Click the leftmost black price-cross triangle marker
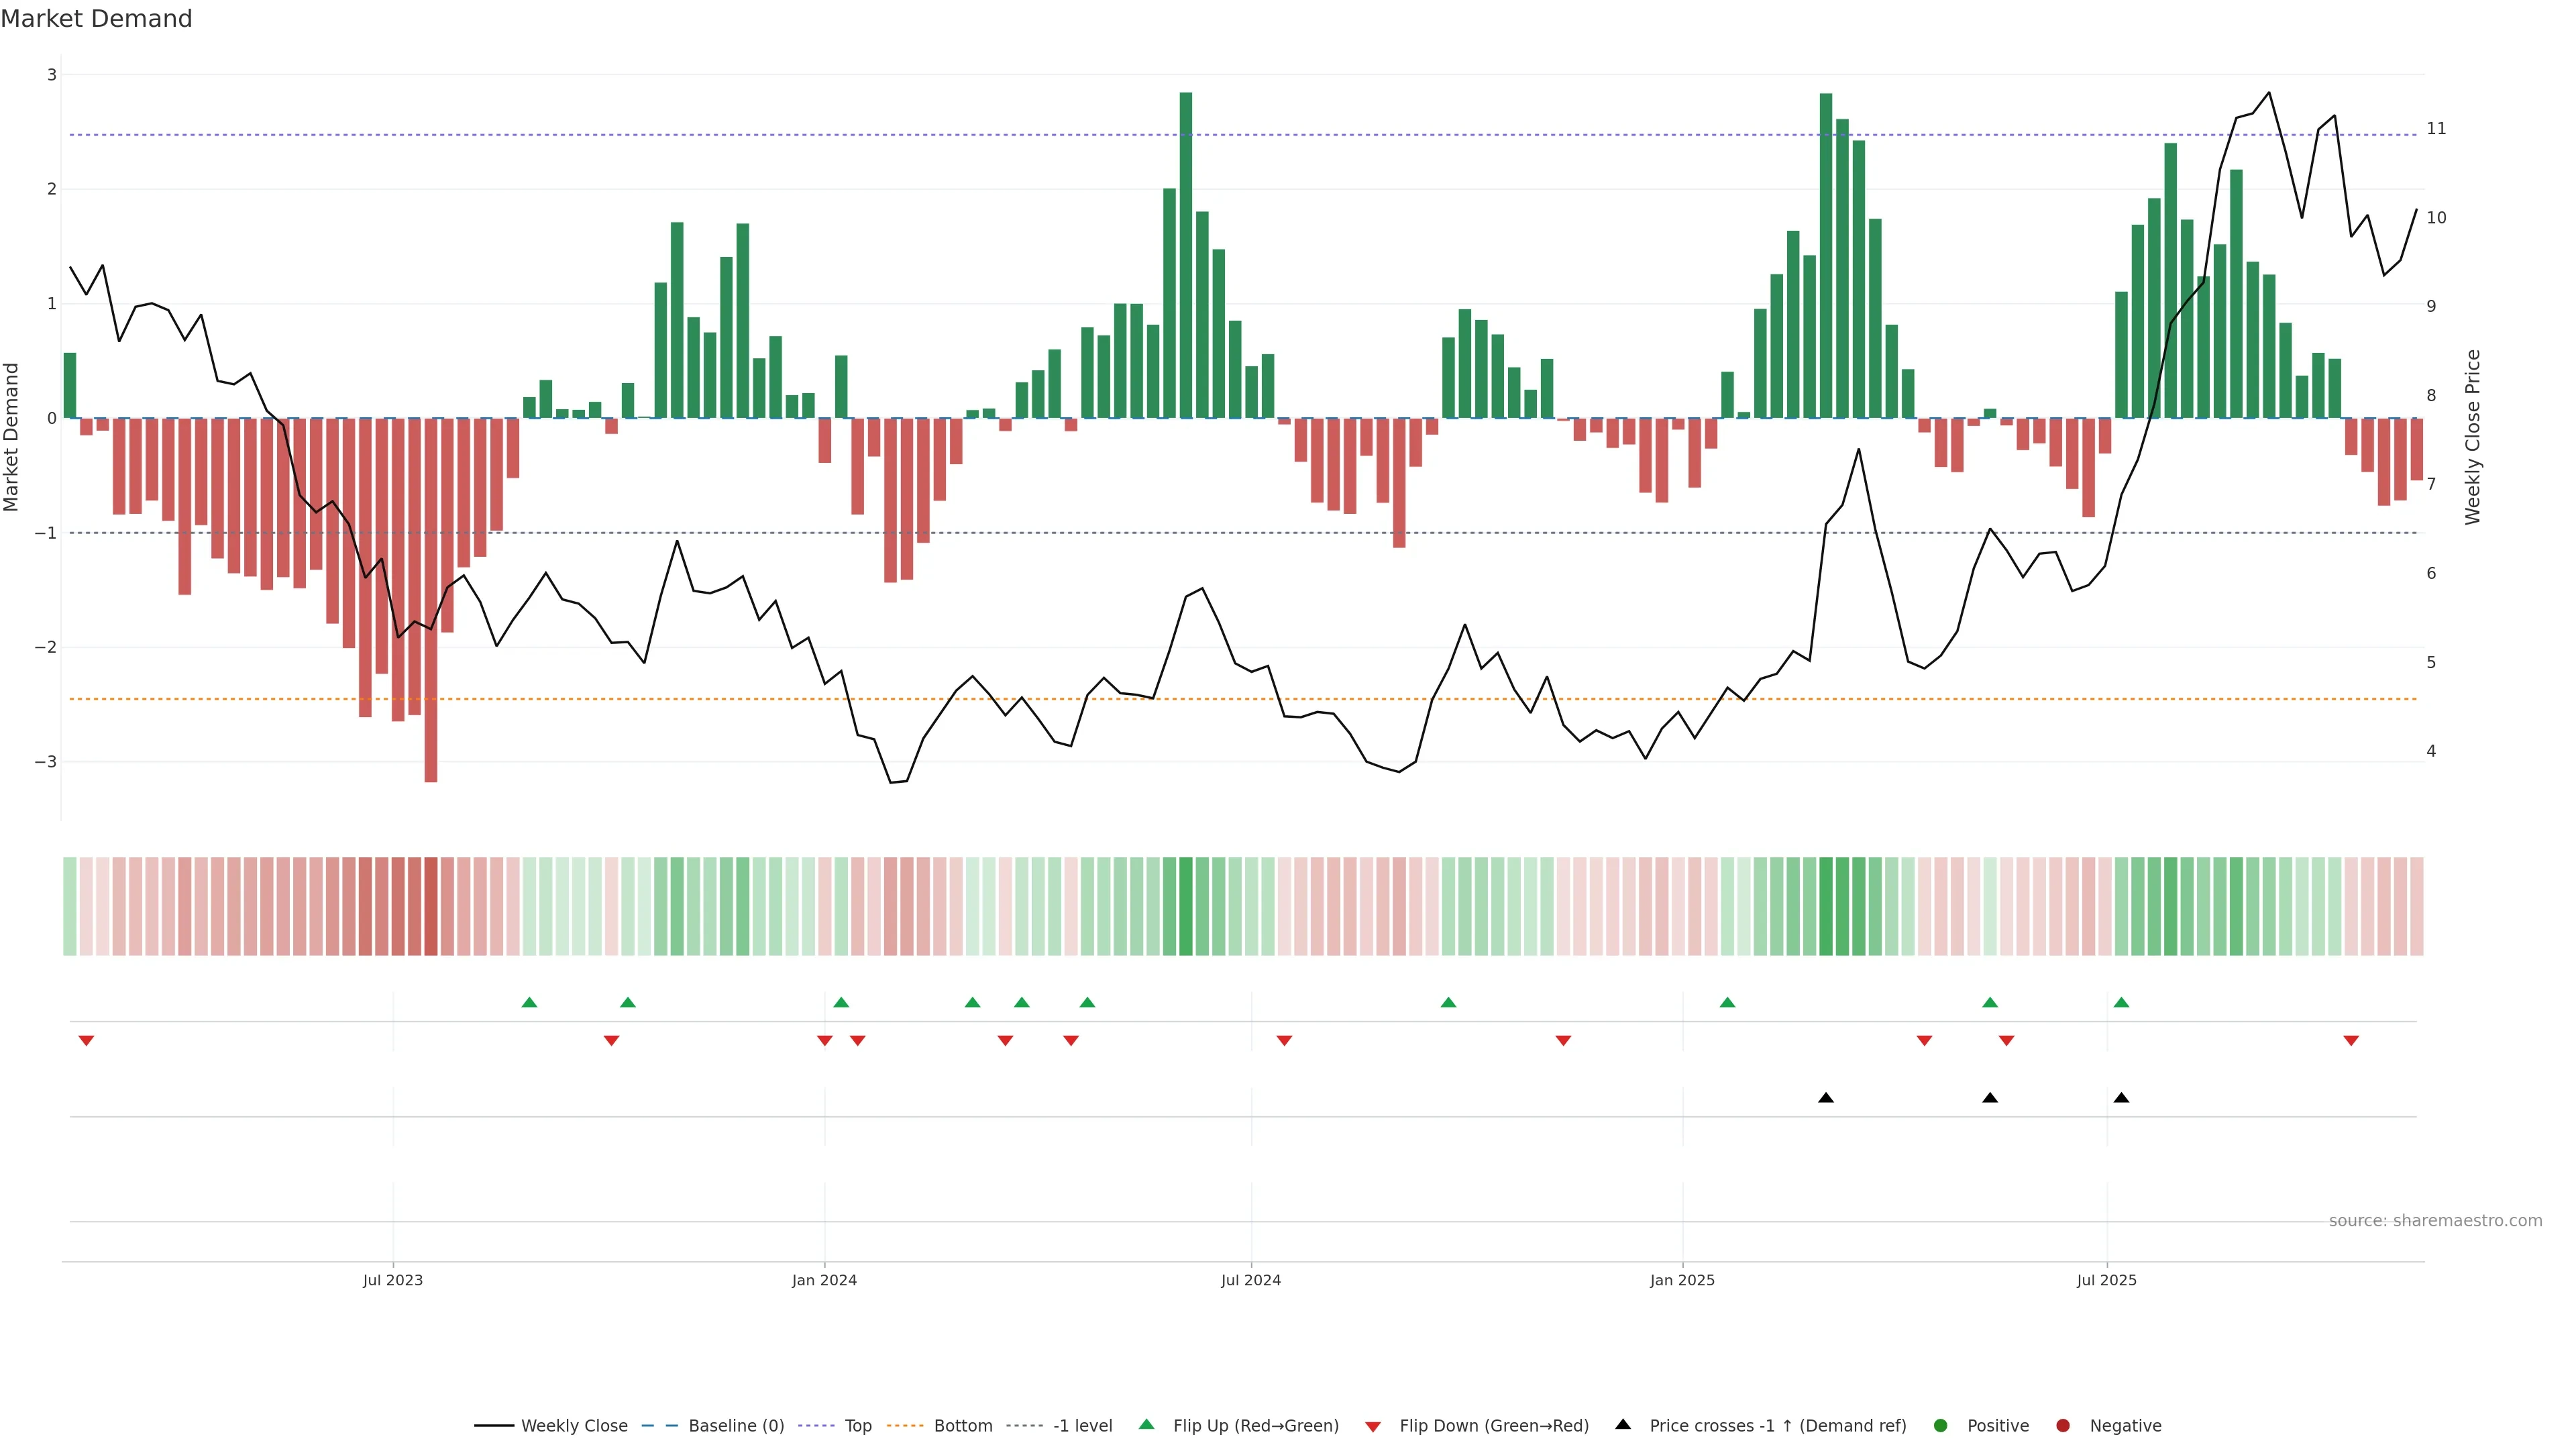This screenshot has height=1449, width=2576. pyautogui.click(x=1826, y=1098)
